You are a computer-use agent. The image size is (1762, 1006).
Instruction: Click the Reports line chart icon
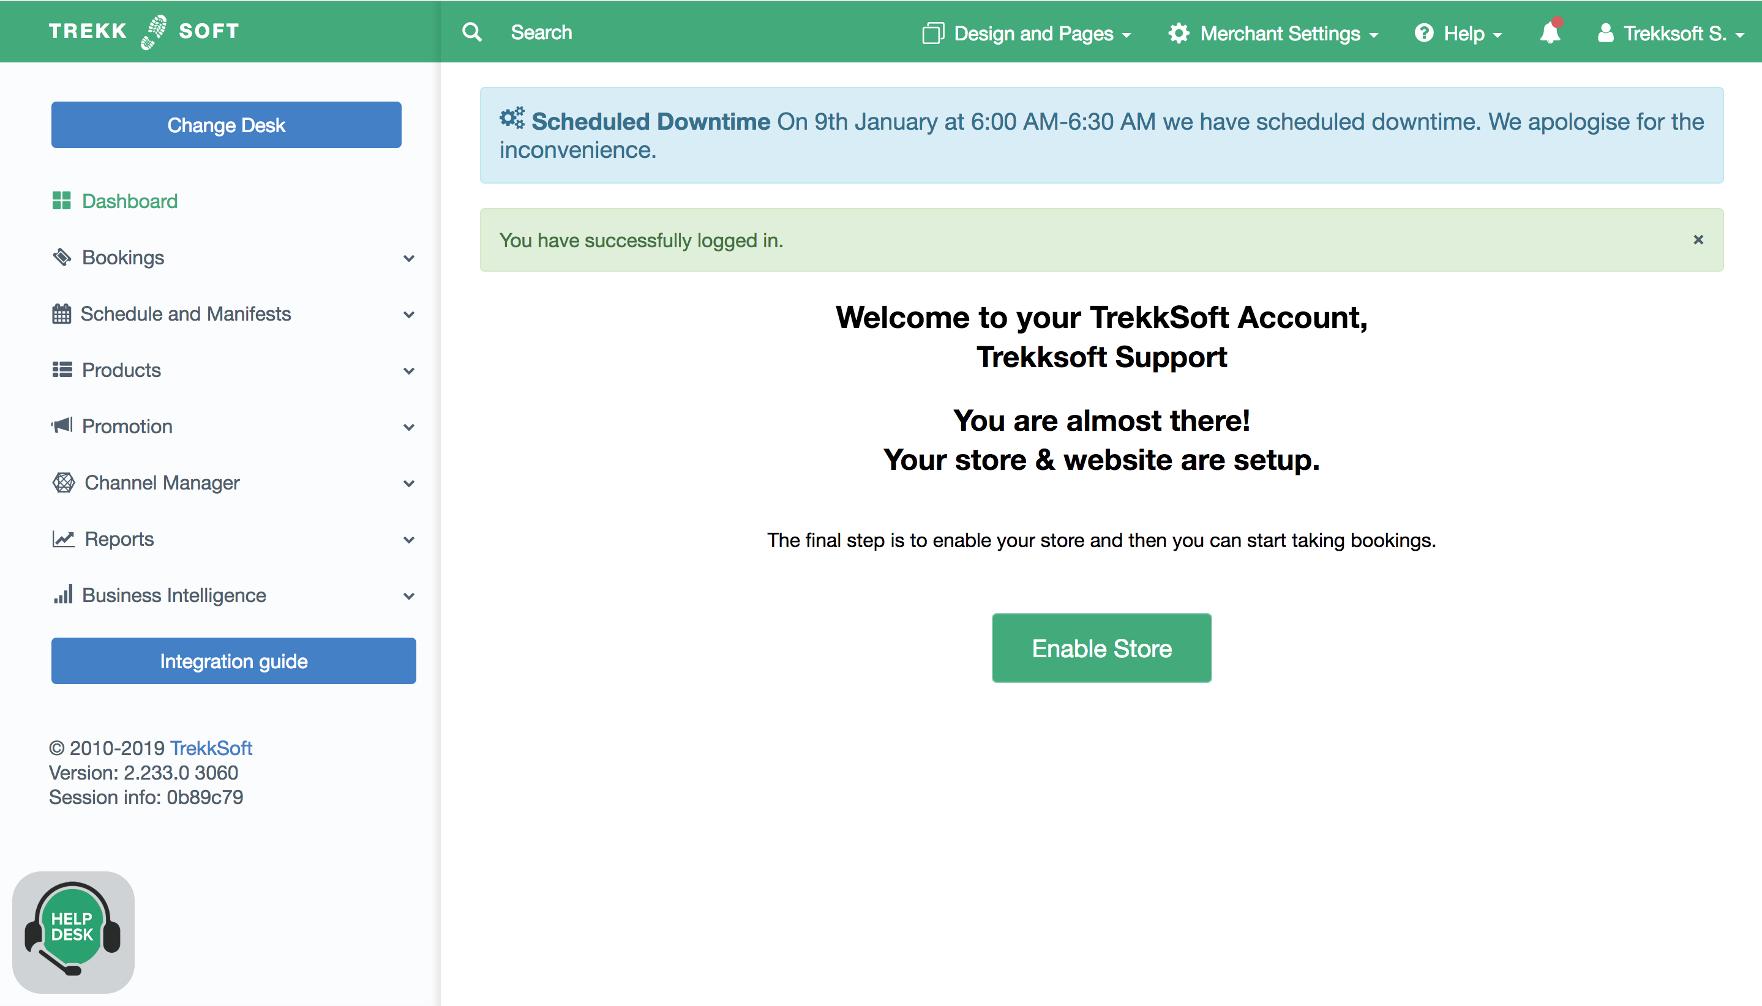click(x=64, y=538)
